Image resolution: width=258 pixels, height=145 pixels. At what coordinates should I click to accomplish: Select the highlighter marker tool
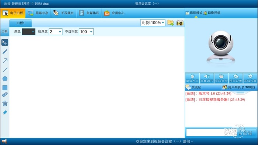pyautogui.click(x=5, y=95)
